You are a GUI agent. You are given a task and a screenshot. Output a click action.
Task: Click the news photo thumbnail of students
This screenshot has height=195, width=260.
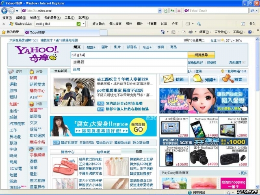tap(74, 92)
